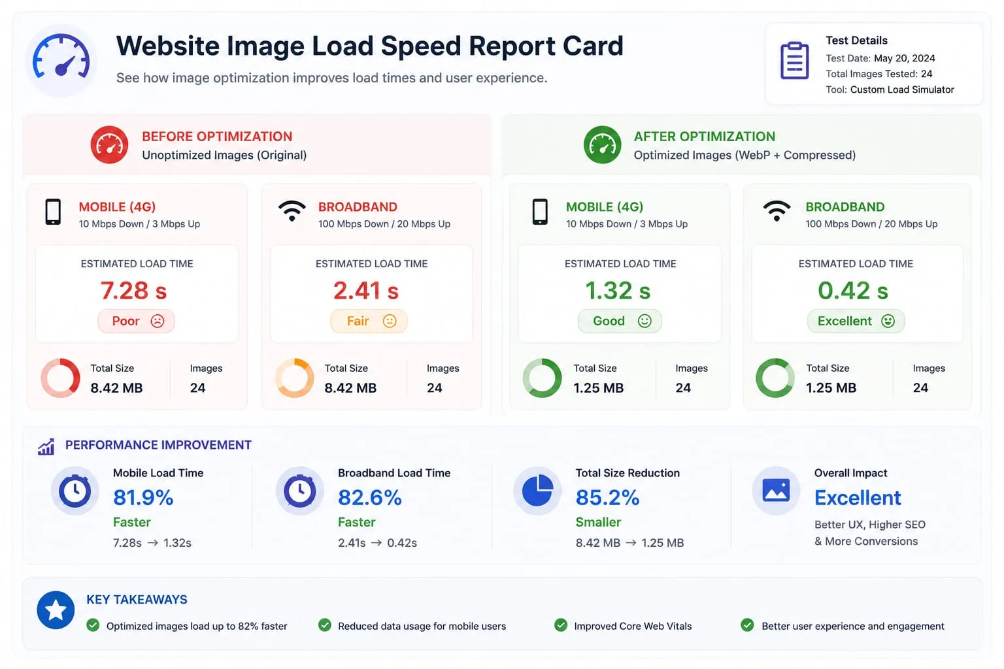Click the clock icon beside Mobile Load Time
This screenshot has height=669, width=1004.
[75, 491]
